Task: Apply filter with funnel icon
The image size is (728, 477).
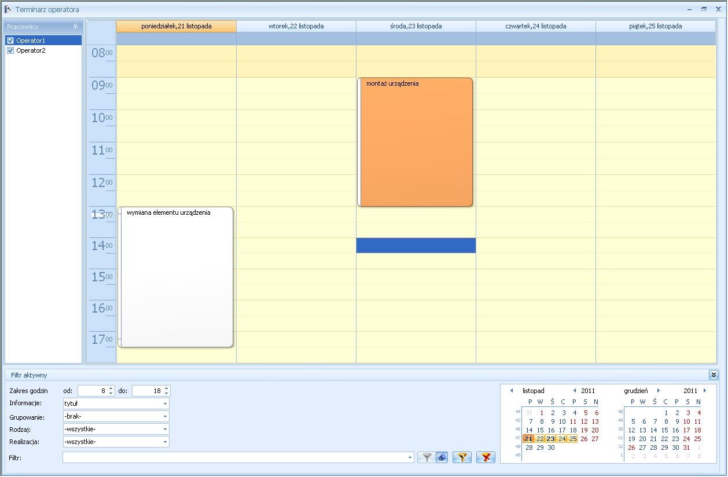Action: point(426,457)
